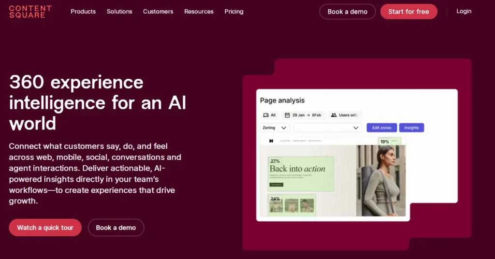Open the Solutions menu
The height and width of the screenshot is (259, 495).
pos(119,12)
